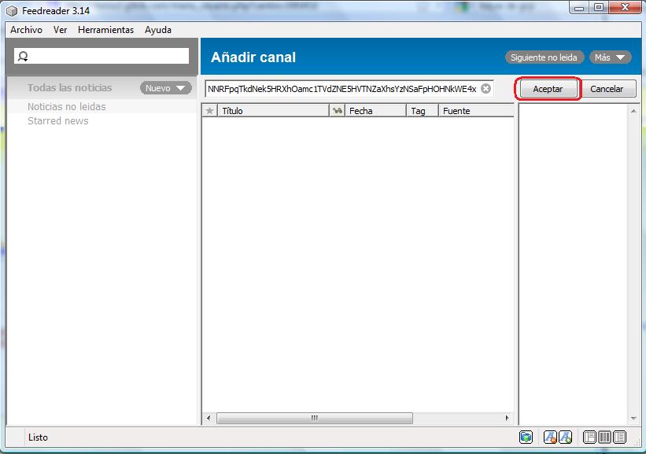This screenshot has width=646, height=454.
Task: Open the Ayuda menu
Action: tap(158, 30)
